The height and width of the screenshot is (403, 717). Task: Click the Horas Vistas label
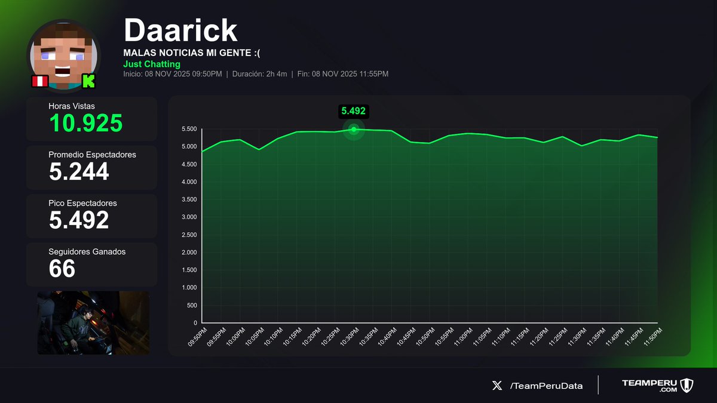[x=72, y=106]
